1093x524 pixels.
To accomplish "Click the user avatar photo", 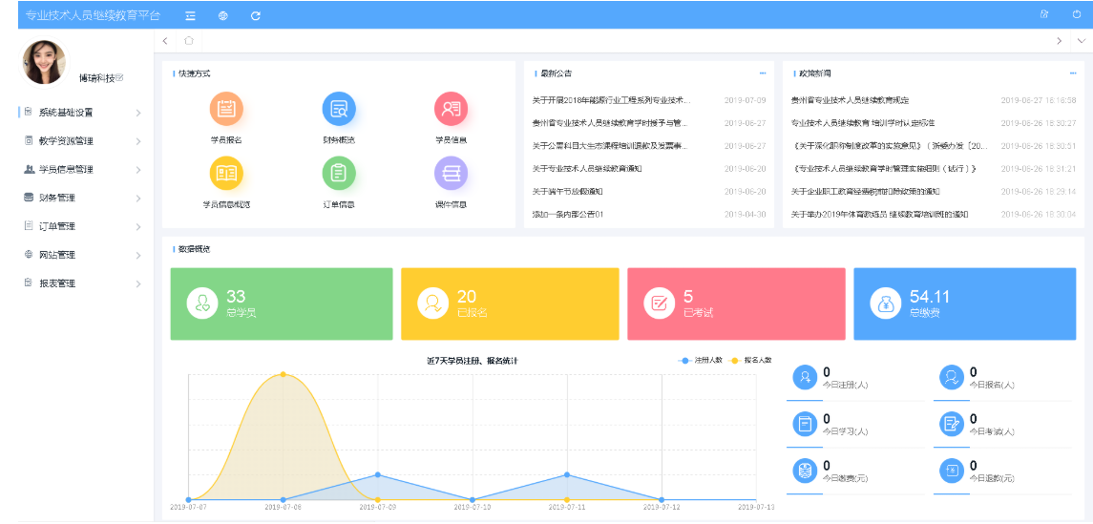I will point(45,62).
